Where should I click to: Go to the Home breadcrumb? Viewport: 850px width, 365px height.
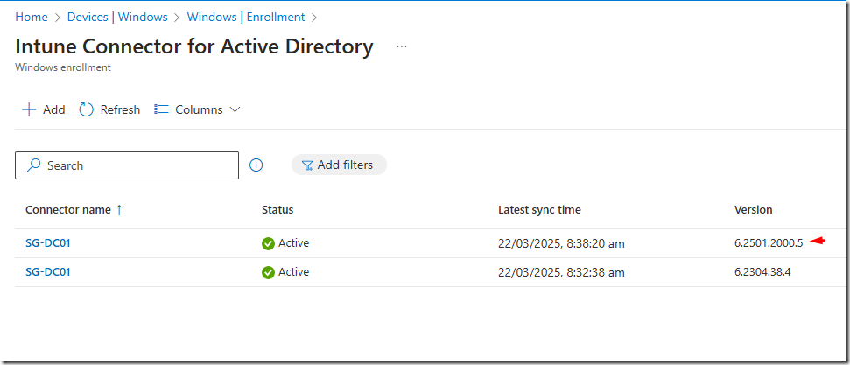tap(32, 17)
